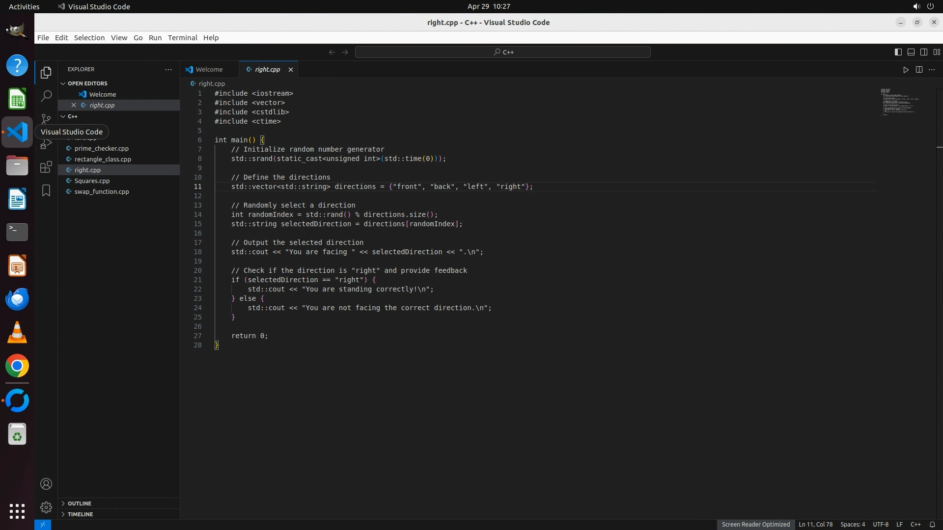Viewport: 943px width, 530px height.
Task: Open the Search view in activity bar
Action: click(x=46, y=96)
